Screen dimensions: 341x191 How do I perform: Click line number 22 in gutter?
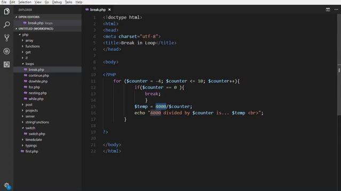(93, 151)
